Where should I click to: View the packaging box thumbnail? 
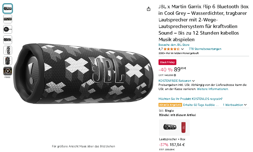pyautogui.click(x=8, y=61)
